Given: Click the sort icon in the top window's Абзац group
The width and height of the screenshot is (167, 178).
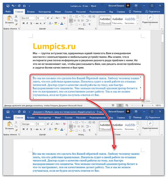Looking at the screenshot, I should [x=84, y=24].
